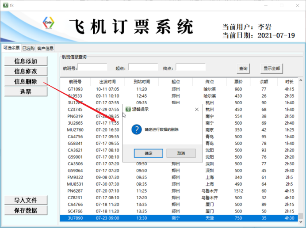The image size is (306, 228).
Task: Open the 客户信息 tab
Action: (x=45, y=48)
